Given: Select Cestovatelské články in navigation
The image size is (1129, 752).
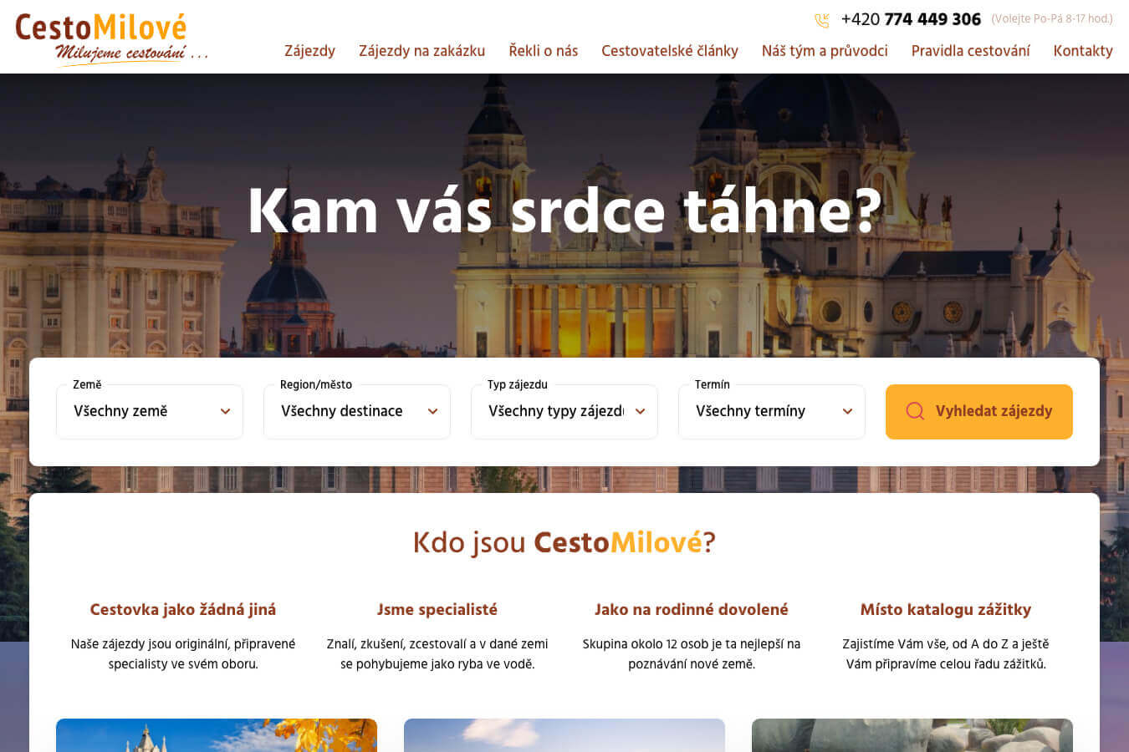Looking at the screenshot, I should pyautogui.click(x=670, y=51).
